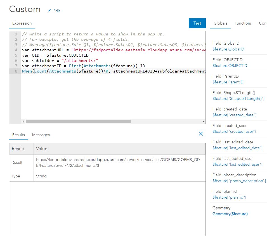Insert $feature["created_user"] global
The image size is (267, 236).
coord(234,132)
